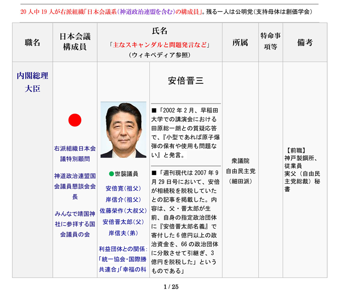This screenshot has height=300, width=339.
Task: Click the 所属 column header
Action: coord(240,42)
